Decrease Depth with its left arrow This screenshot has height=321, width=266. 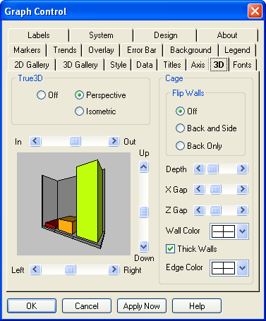pyautogui.click(x=199, y=169)
